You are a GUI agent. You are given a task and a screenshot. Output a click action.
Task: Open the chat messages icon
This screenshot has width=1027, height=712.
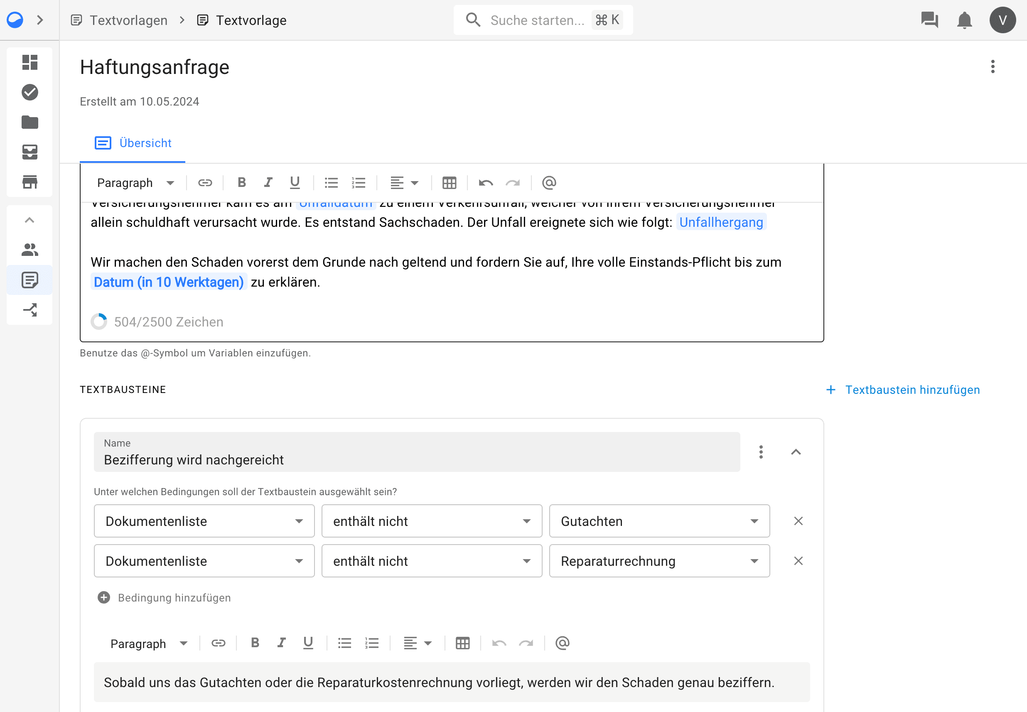click(929, 20)
